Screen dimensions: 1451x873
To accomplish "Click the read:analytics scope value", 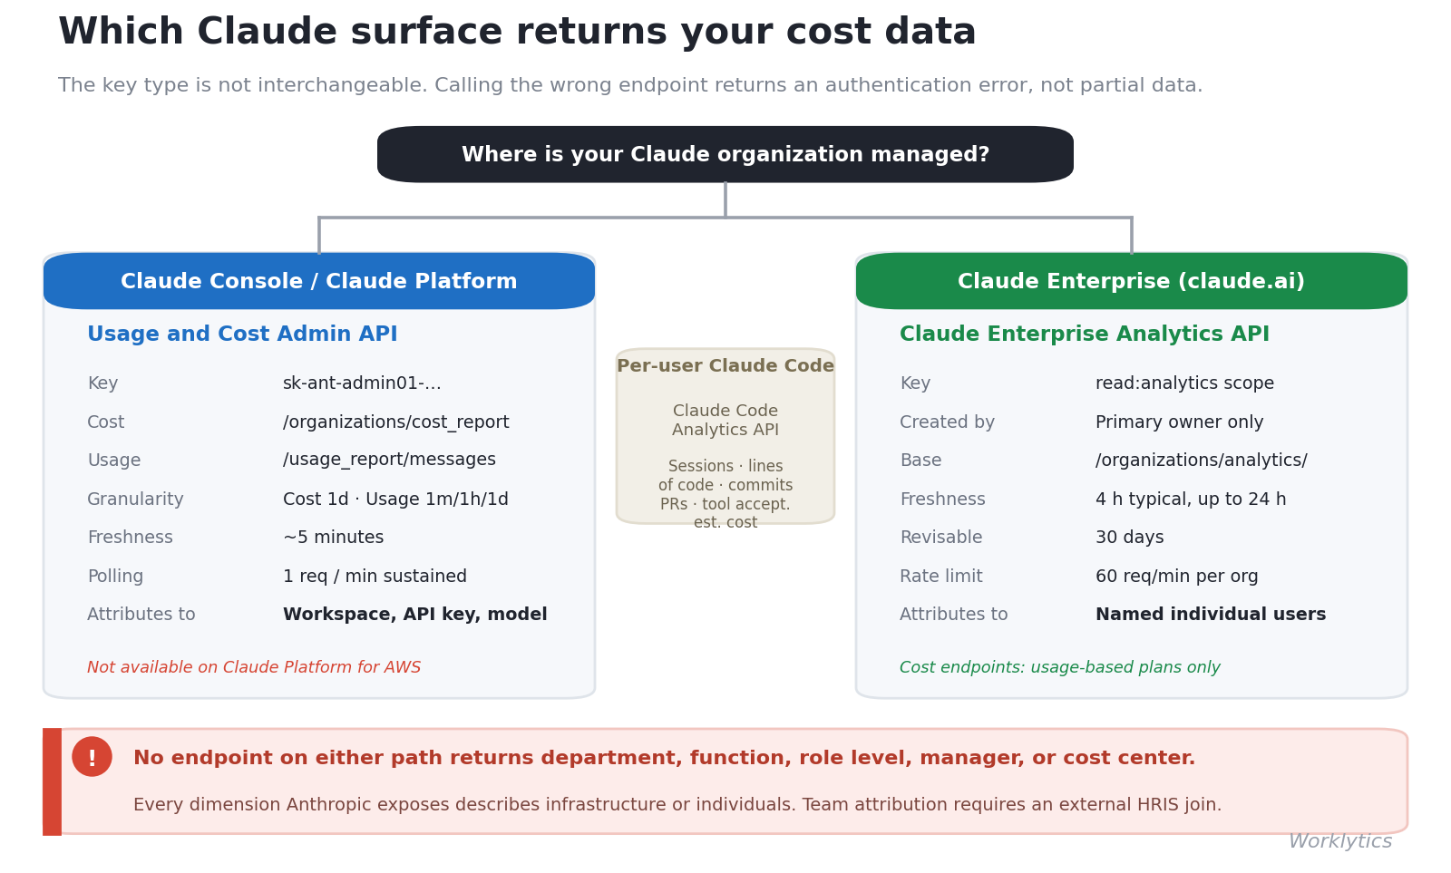I will [1184, 383].
